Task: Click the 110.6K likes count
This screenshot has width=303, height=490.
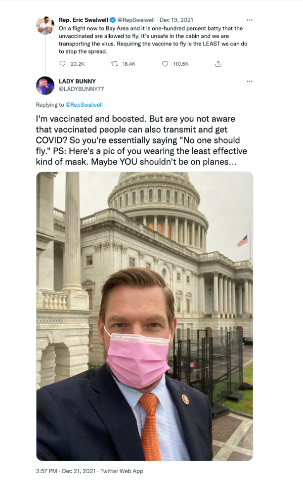Action: [x=181, y=64]
